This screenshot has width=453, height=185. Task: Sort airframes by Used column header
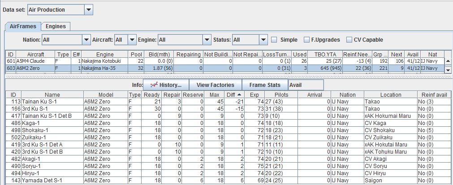[299, 54]
